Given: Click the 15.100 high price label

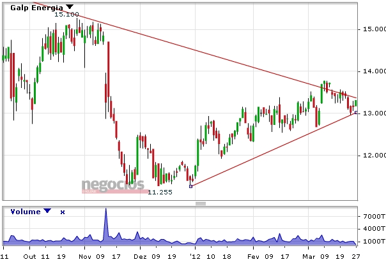Looking at the screenshot, I should 66,14.
